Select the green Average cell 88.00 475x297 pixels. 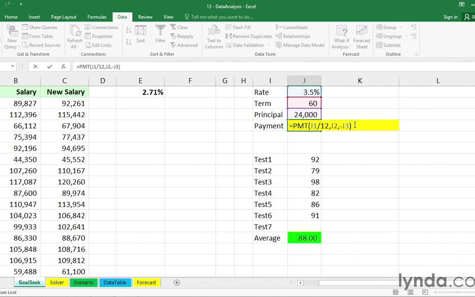click(304, 238)
